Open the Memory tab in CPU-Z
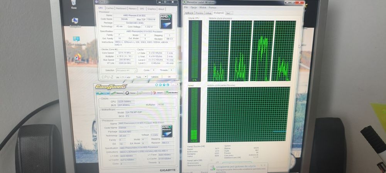The image size is (386, 173). [132, 8]
